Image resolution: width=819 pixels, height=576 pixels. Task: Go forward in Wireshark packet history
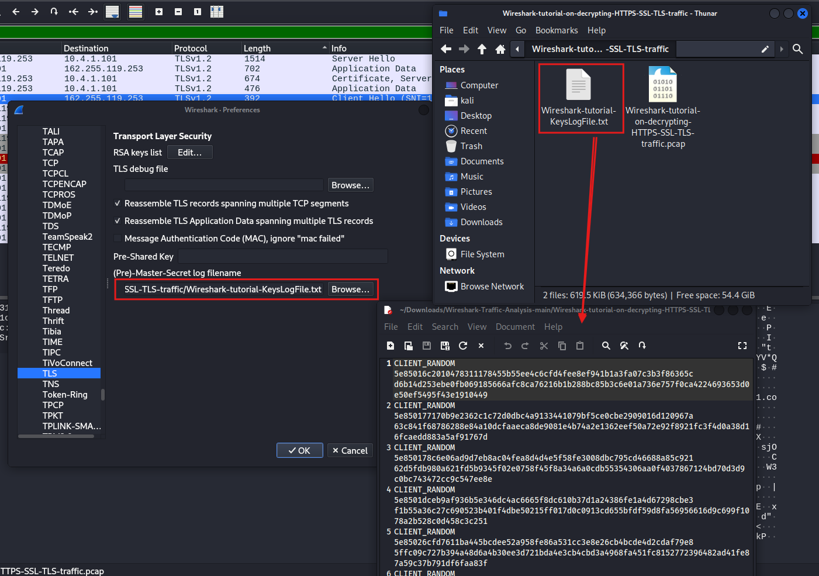(x=35, y=12)
